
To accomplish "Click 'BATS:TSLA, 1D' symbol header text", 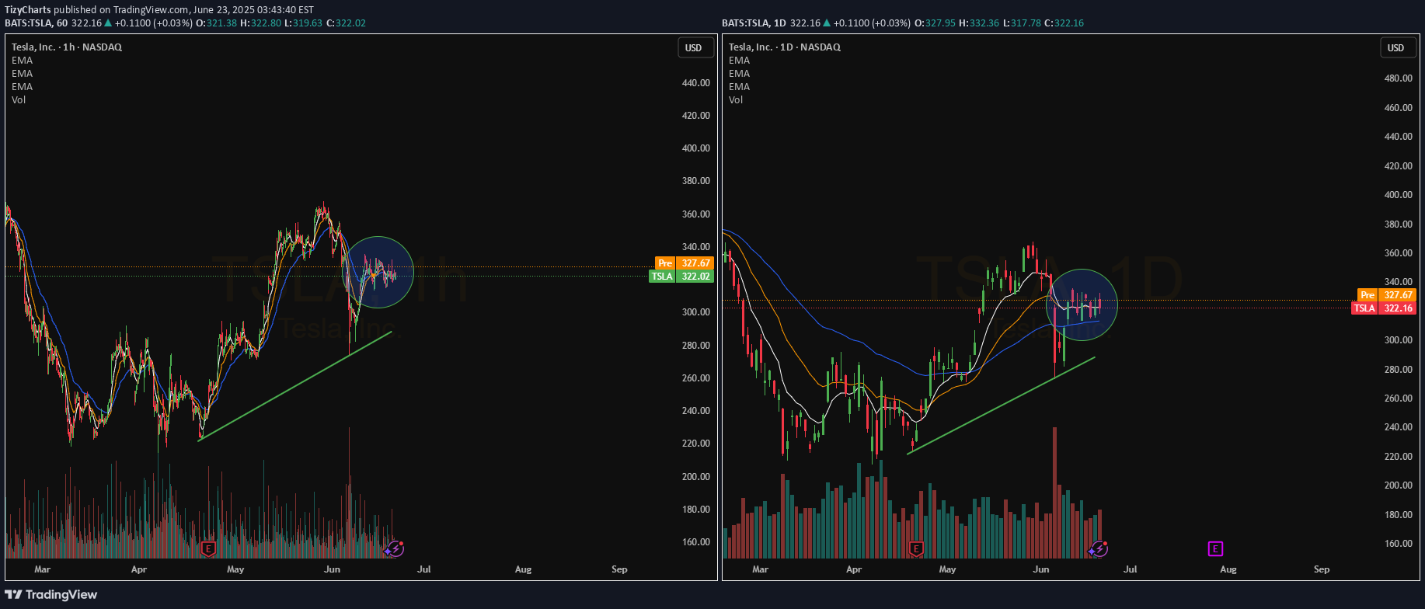I will tap(754, 23).
